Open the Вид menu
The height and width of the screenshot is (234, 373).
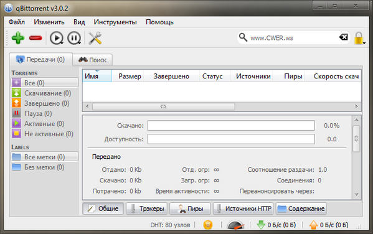(x=79, y=22)
